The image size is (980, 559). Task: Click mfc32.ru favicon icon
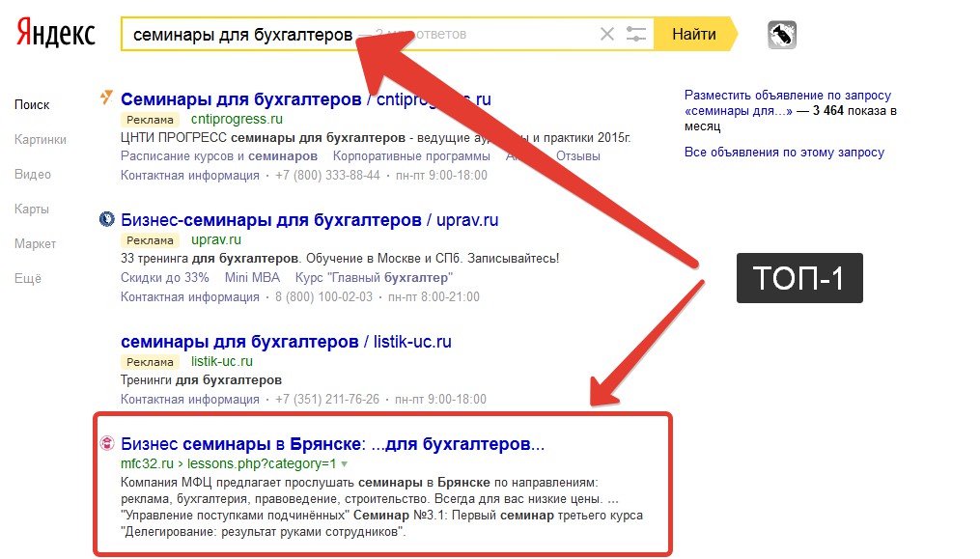(107, 443)
